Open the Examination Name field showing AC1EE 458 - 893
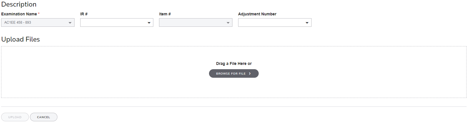The image size is (468, 123). 38,22
